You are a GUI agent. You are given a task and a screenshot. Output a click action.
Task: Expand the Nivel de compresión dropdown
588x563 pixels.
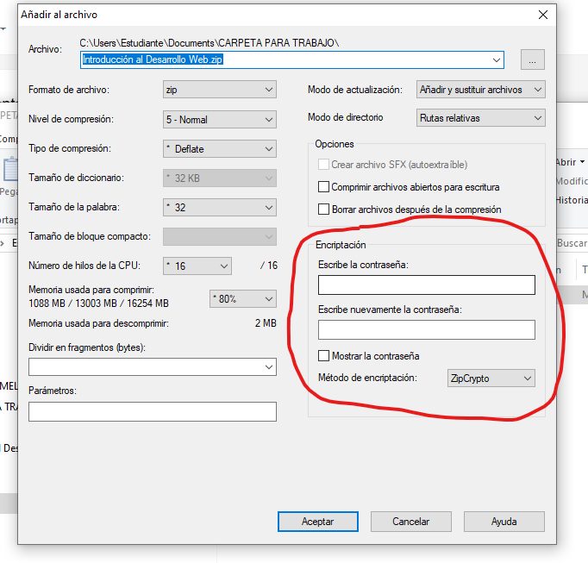point(220,119)
